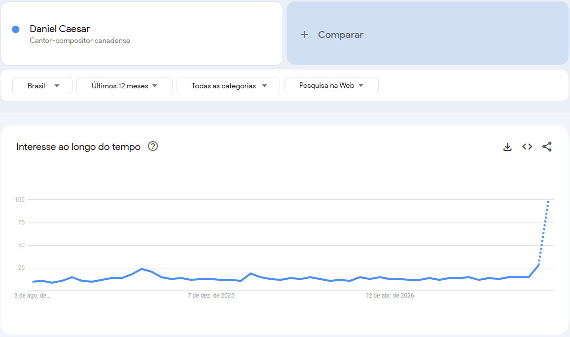The image size is (570, 337).
Task: Click the 75 label on the y-axis
Action: click(x=21, y=223)
